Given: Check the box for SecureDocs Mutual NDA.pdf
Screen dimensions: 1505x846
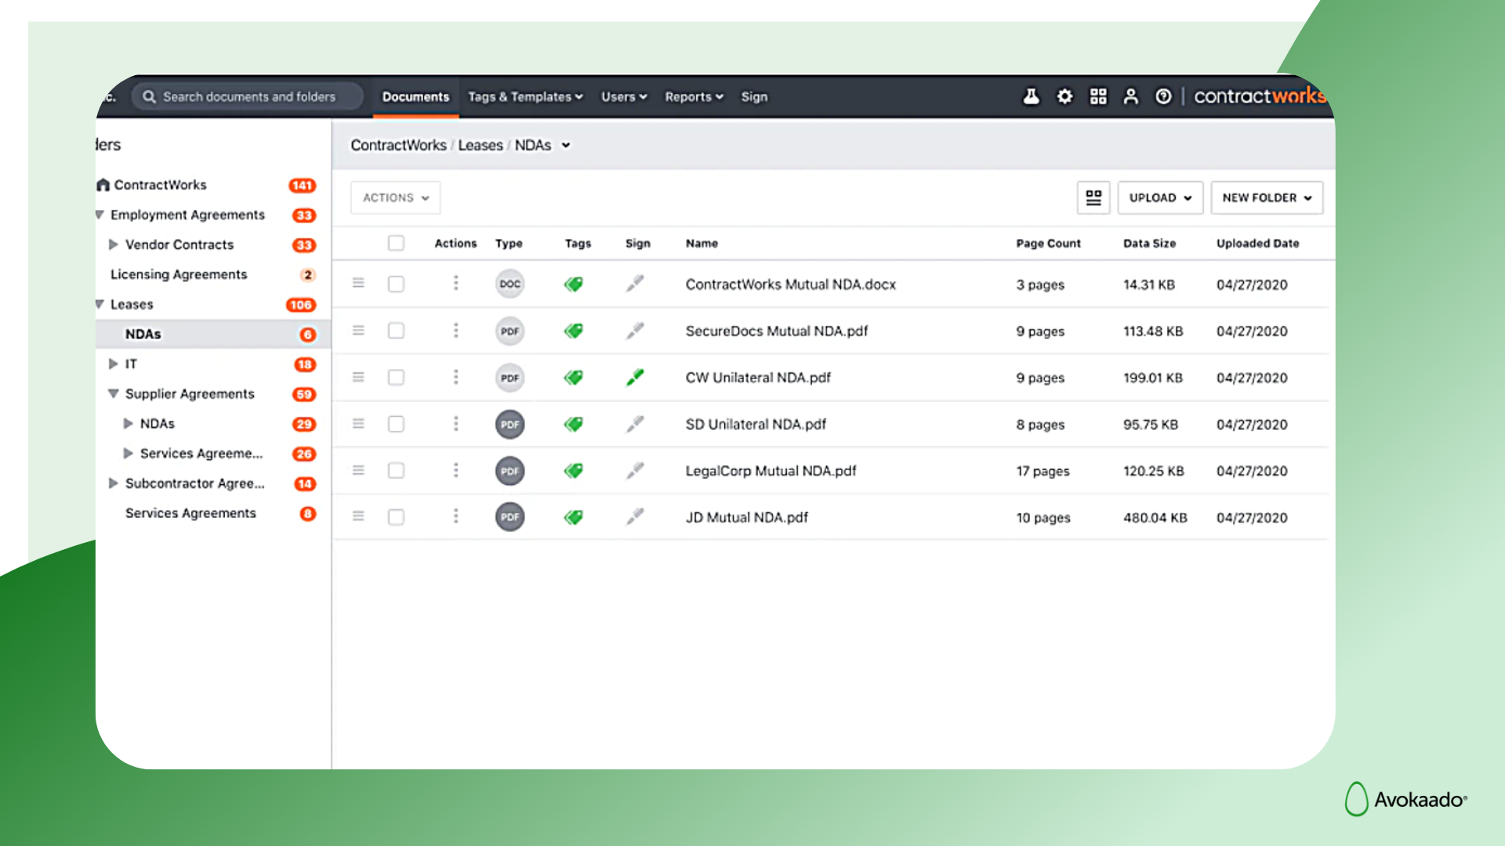Looking at the screenshot, I should [396, 331].
